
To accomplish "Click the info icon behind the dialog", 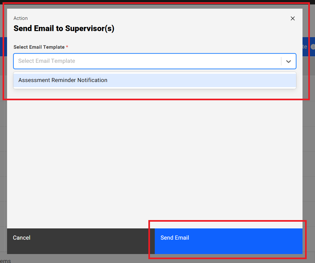I will pyautogui.click(x=313, y=47).
